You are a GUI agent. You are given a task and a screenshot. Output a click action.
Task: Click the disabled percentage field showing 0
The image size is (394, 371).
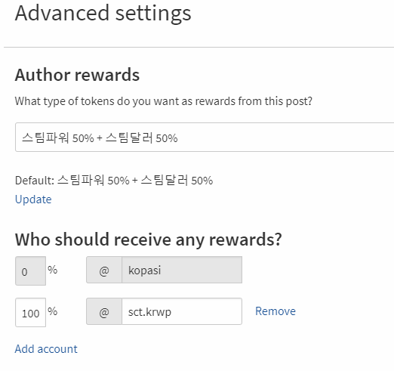[30, 271]
